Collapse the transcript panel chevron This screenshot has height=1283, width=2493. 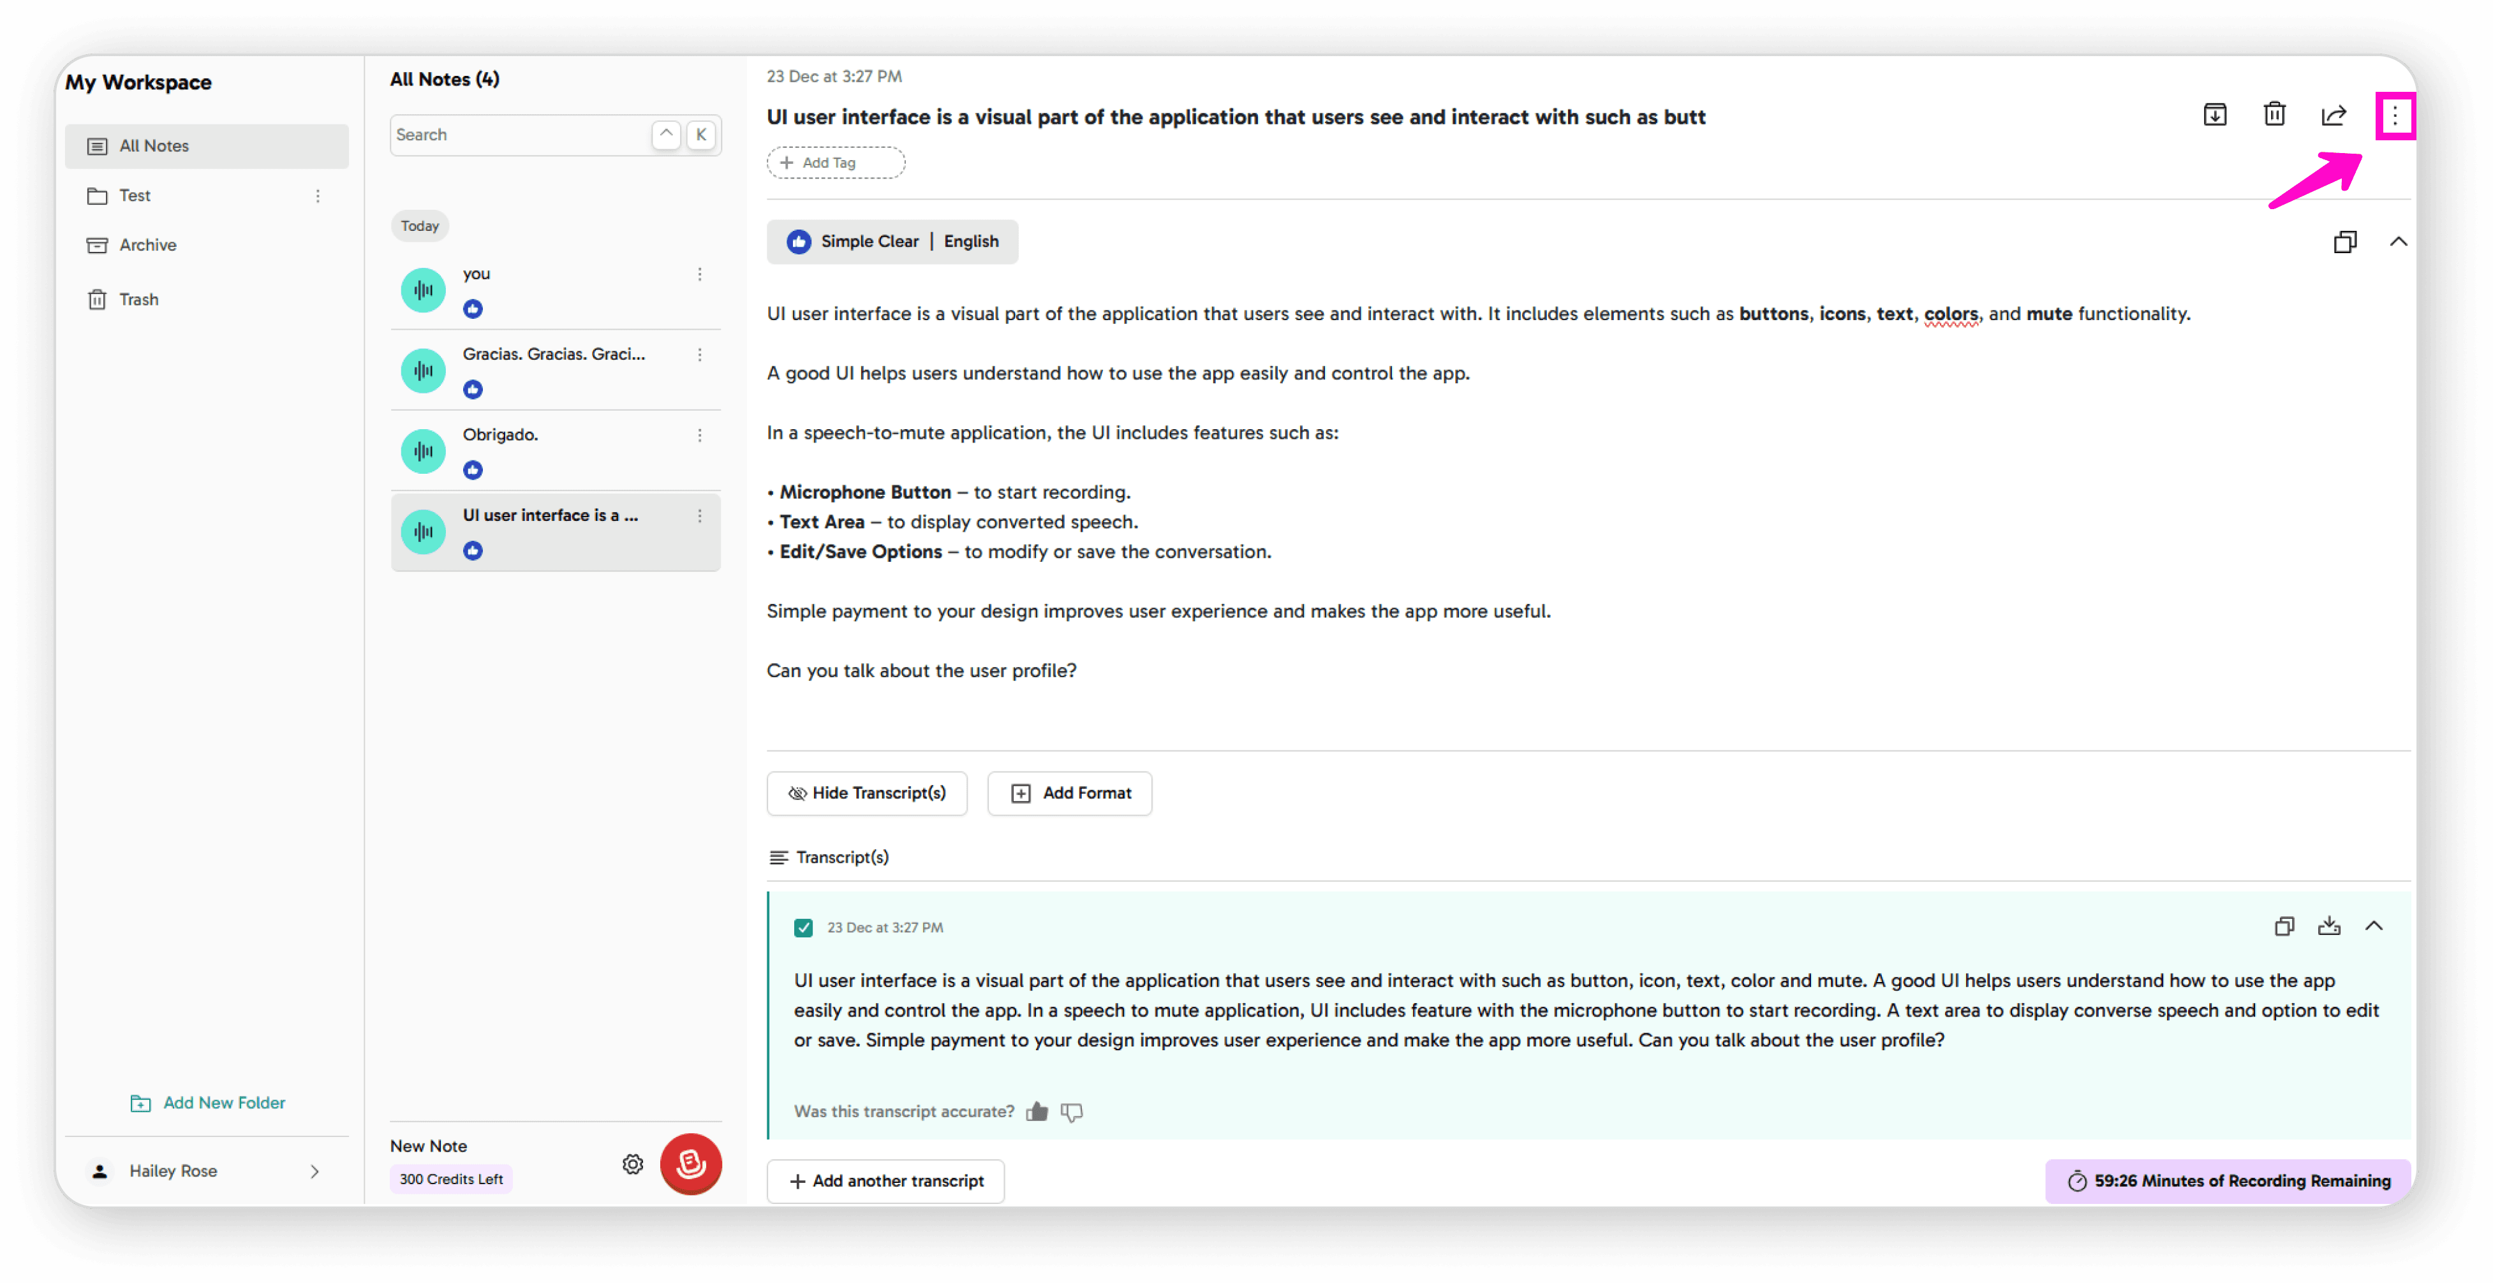coord(2373,926)
